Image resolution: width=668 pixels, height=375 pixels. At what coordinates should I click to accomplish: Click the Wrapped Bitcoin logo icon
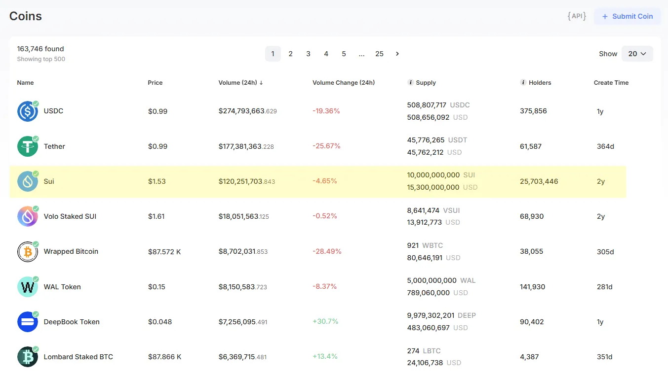point(28,252)
